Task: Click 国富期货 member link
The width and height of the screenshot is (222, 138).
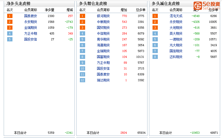Action: point(103,57)
